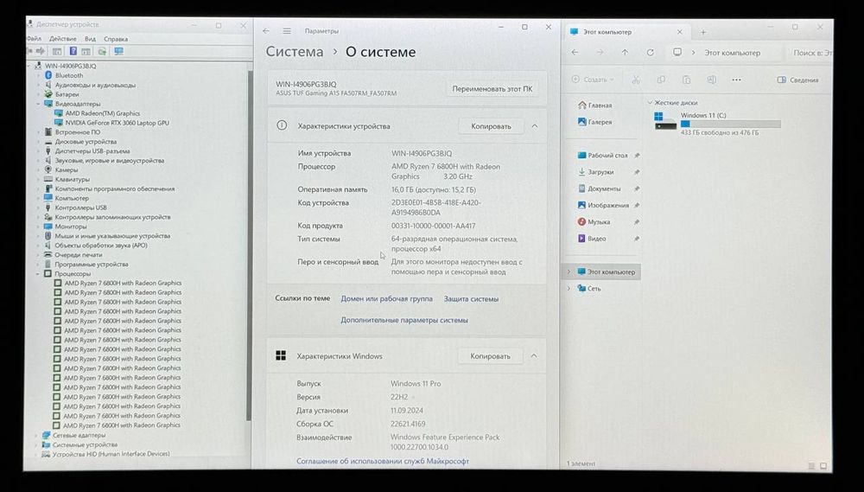Open Защита системы link
The image size is (864, 492).
[471, 298]
